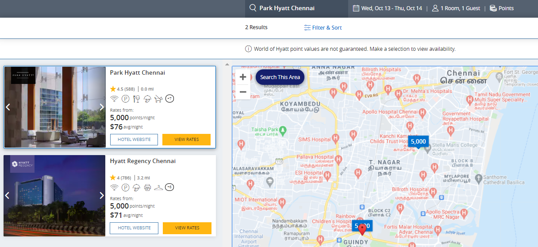538x247 pixels.
Task: Click Park Hyatt Chennai's WiFi amenity icon
Action: click(x=114, y=99)
